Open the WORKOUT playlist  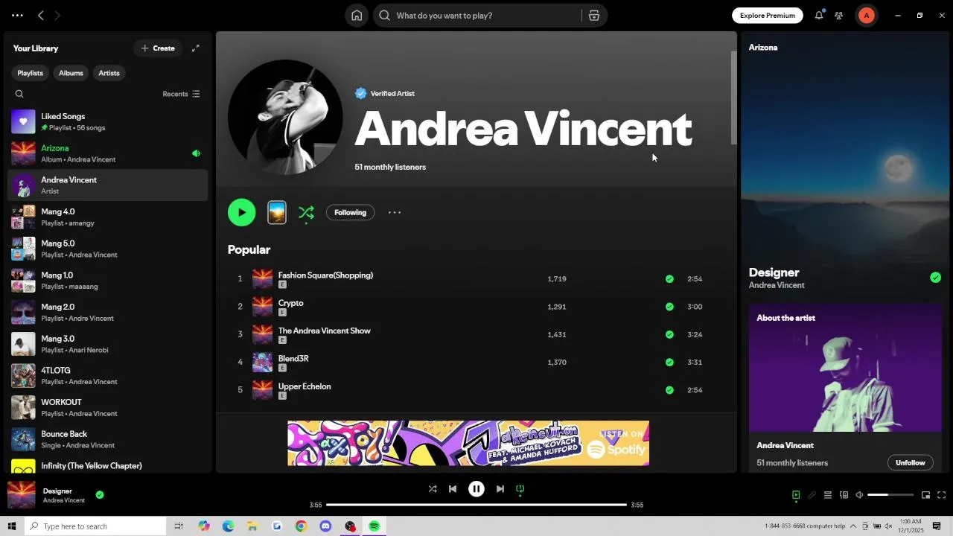point(107,407)
